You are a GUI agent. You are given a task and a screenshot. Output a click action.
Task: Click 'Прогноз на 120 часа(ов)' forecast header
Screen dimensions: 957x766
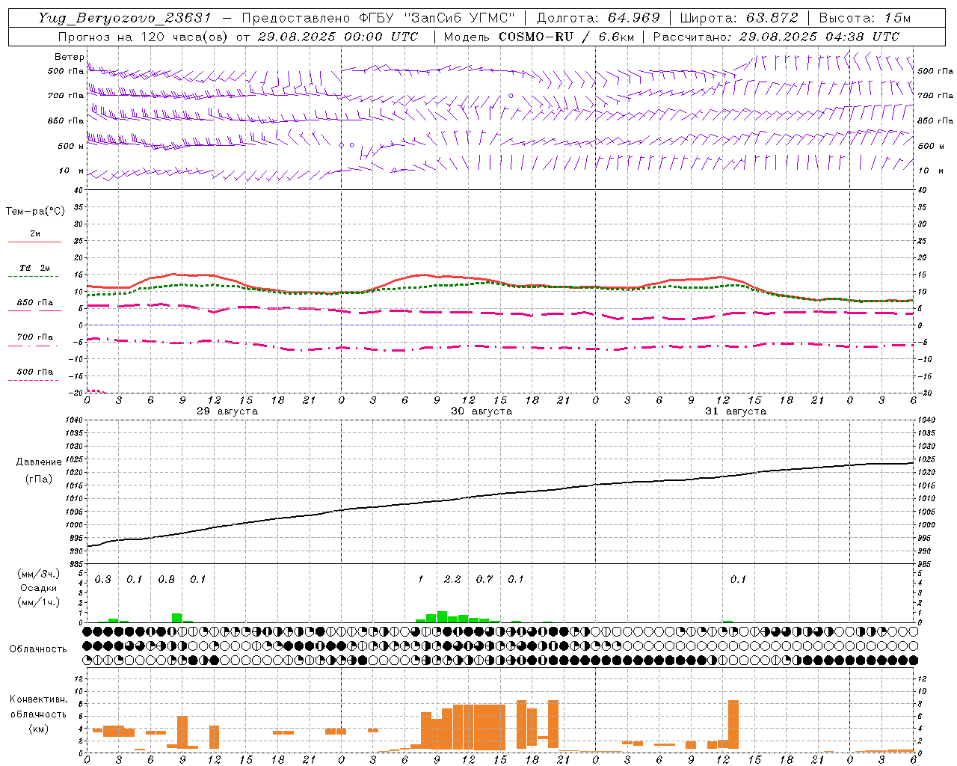(144, 37)
